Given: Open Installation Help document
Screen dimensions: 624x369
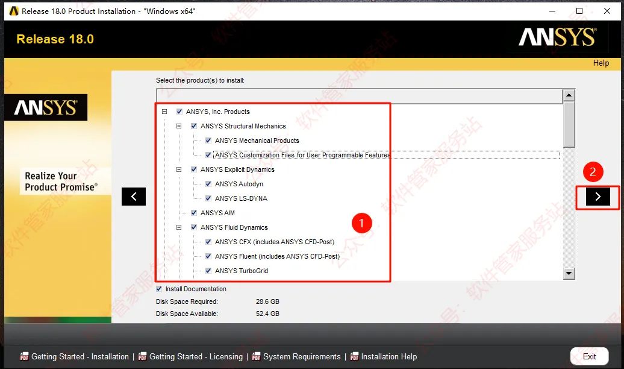Looking at the screenshot, I should point(389,357).
